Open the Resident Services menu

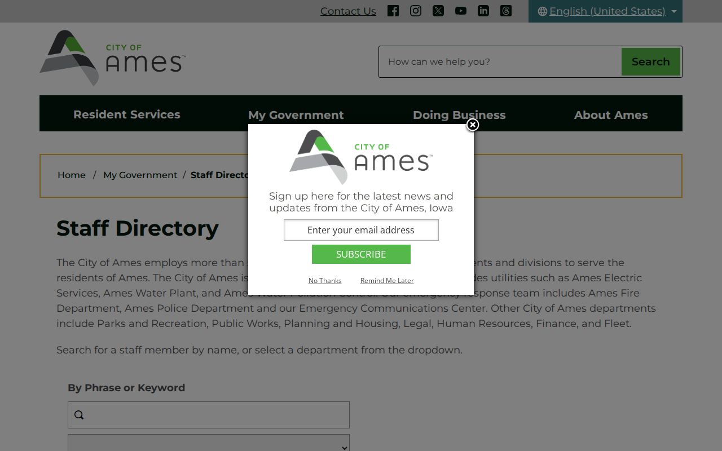(x=127, y=114)
